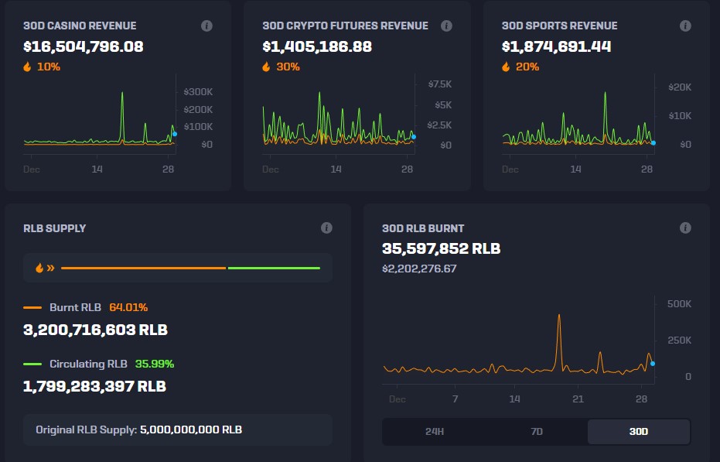
Task: Click $7.5K axis label on futures chart
Action: click(x=440, y=84)
